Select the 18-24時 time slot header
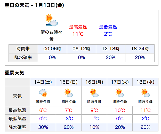Image resolution: width=161 pixels, height=134 pixels. pyautogui.click(x=140, y=49)
